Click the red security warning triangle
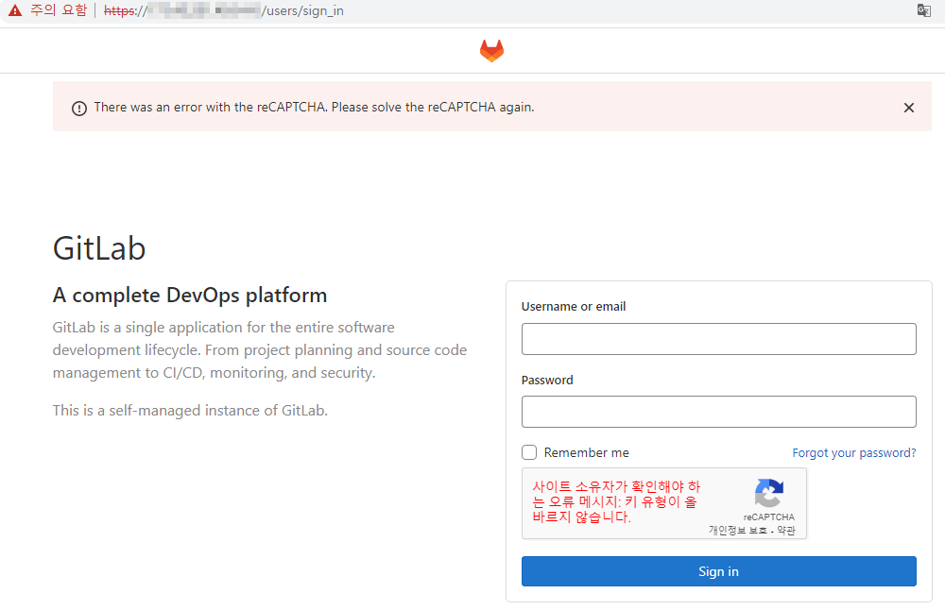This screenshot has width=945, height=610. (x=15, y=10)
